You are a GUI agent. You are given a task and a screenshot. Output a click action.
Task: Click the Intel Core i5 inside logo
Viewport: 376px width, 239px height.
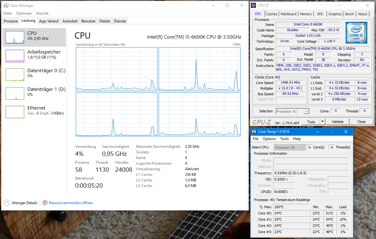click(x=357, y=33)
